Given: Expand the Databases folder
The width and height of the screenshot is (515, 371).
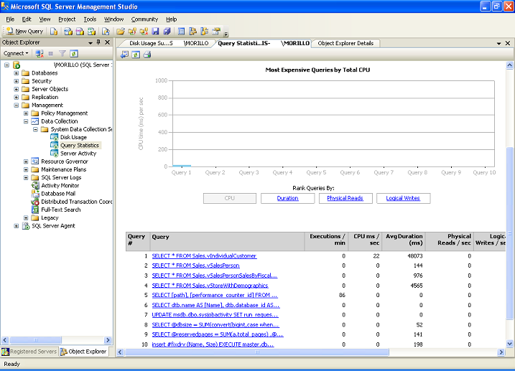Looking at the screenshot, I should click(16, 72).
